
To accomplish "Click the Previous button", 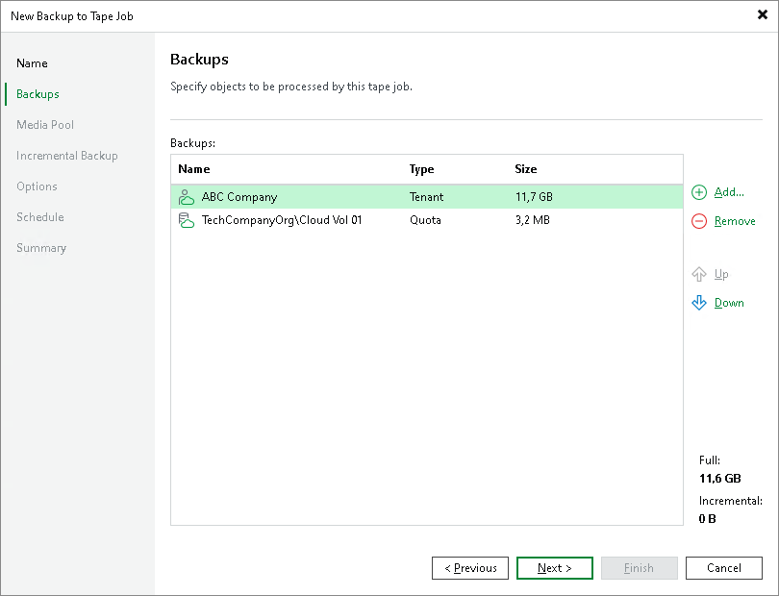I will click(470, 568).
